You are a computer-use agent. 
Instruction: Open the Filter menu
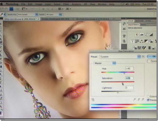[66, 4]
